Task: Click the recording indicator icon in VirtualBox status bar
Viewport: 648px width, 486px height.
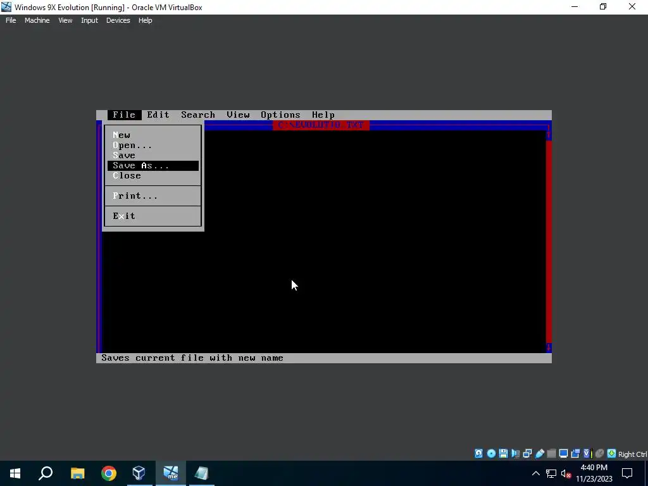Action: click(575, 453)
